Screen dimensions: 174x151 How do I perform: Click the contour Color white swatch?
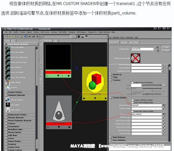136,85
